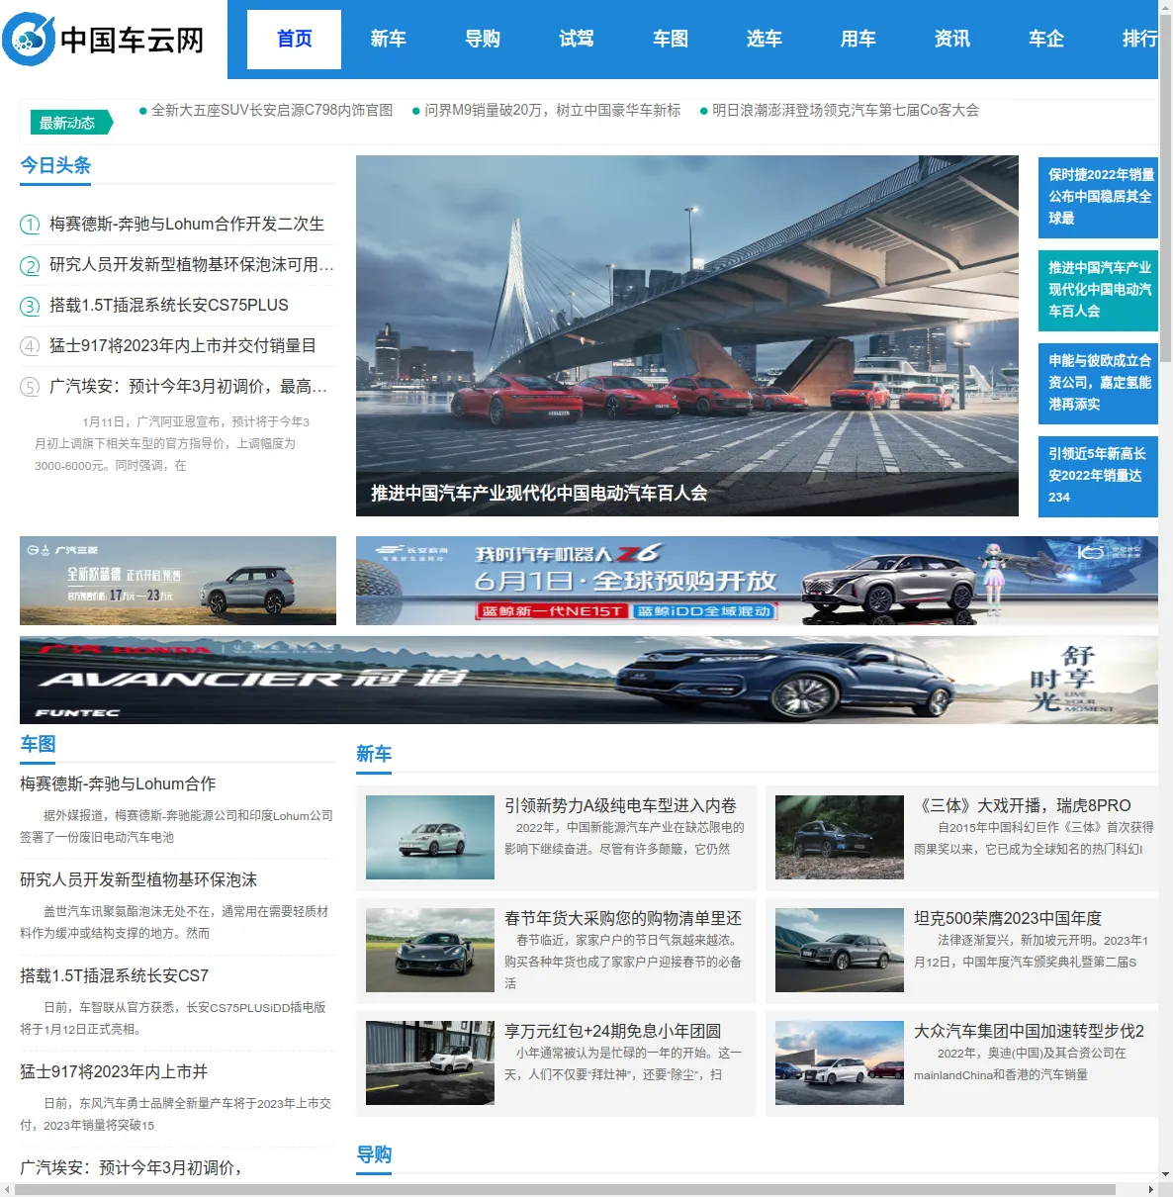Screen dimensions: 1173x1197
Task: Open thumbnail of 瑞虎8PRO article
Action: pos(840,837)
